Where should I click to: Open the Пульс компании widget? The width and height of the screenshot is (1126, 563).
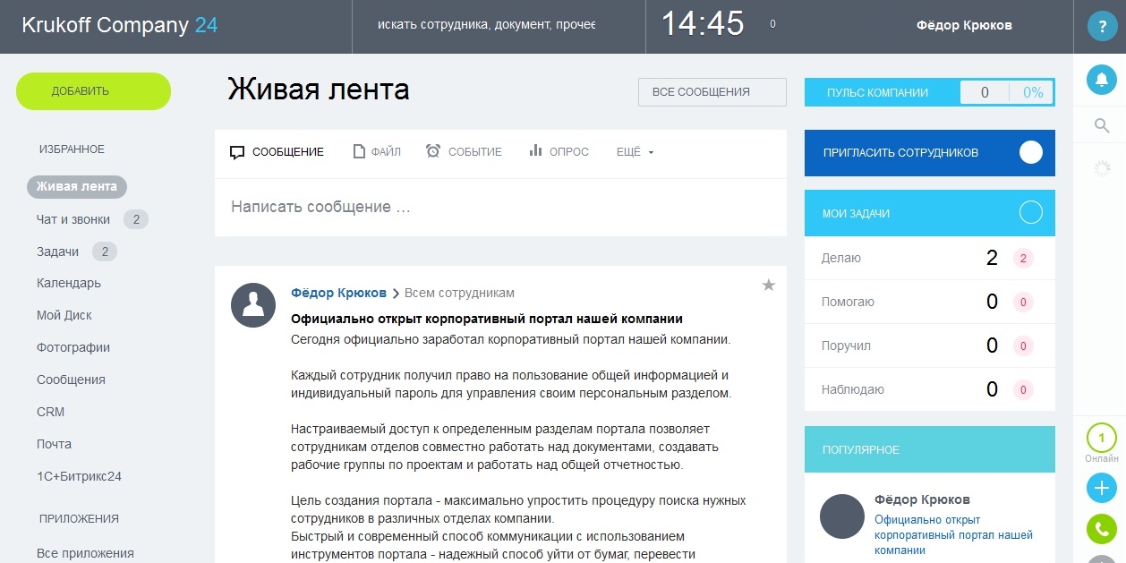point(930,92)
